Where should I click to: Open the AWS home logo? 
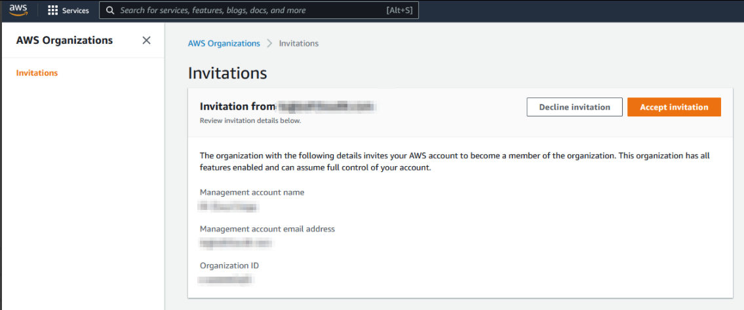coord(18,10)
